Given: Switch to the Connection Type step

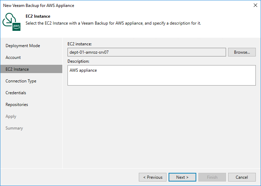Looking at the screenshot, I should click(21, 81).
